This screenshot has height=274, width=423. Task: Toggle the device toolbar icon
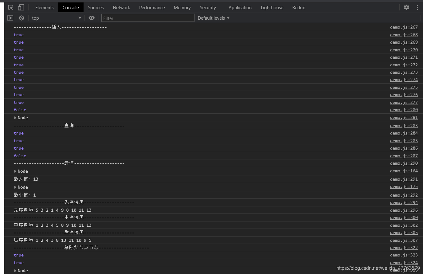[21, 7]
